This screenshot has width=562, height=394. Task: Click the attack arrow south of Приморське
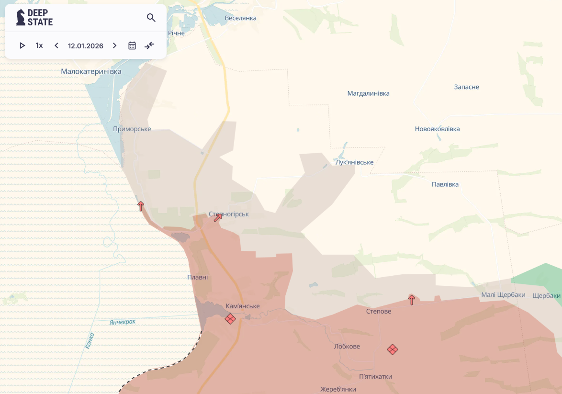click(x=141, y=206)
